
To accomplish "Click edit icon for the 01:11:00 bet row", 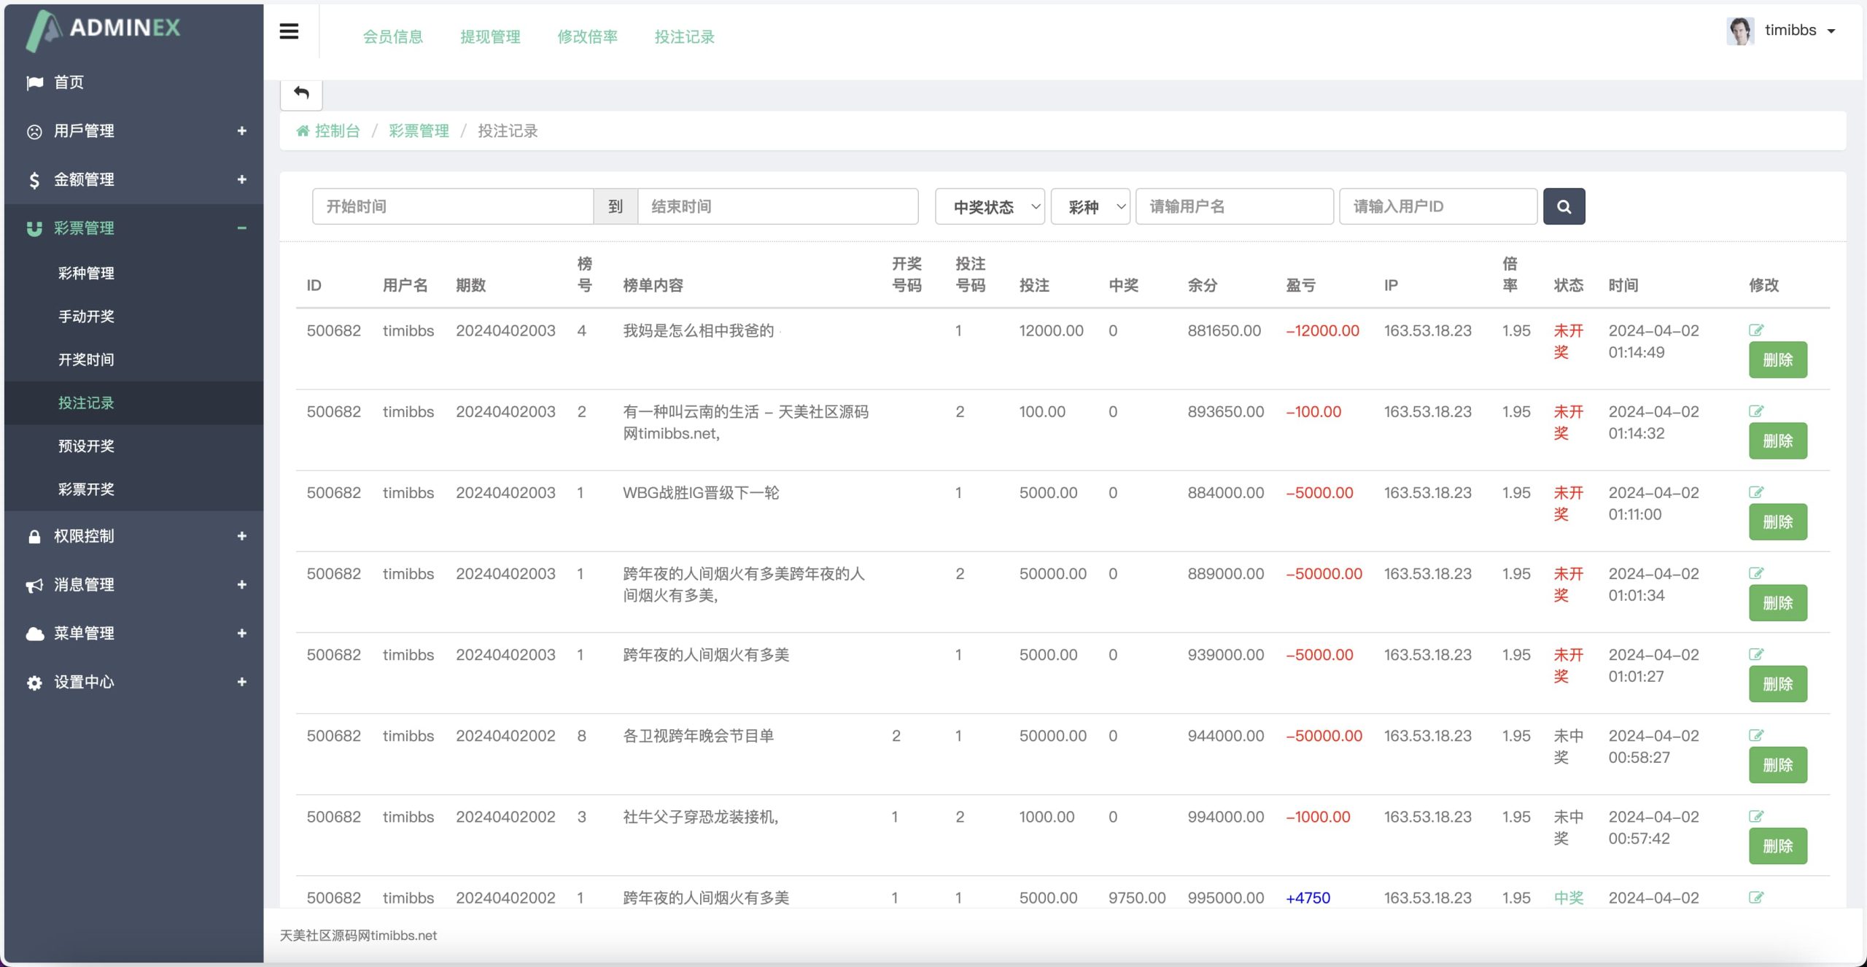I will [1756, 492].
